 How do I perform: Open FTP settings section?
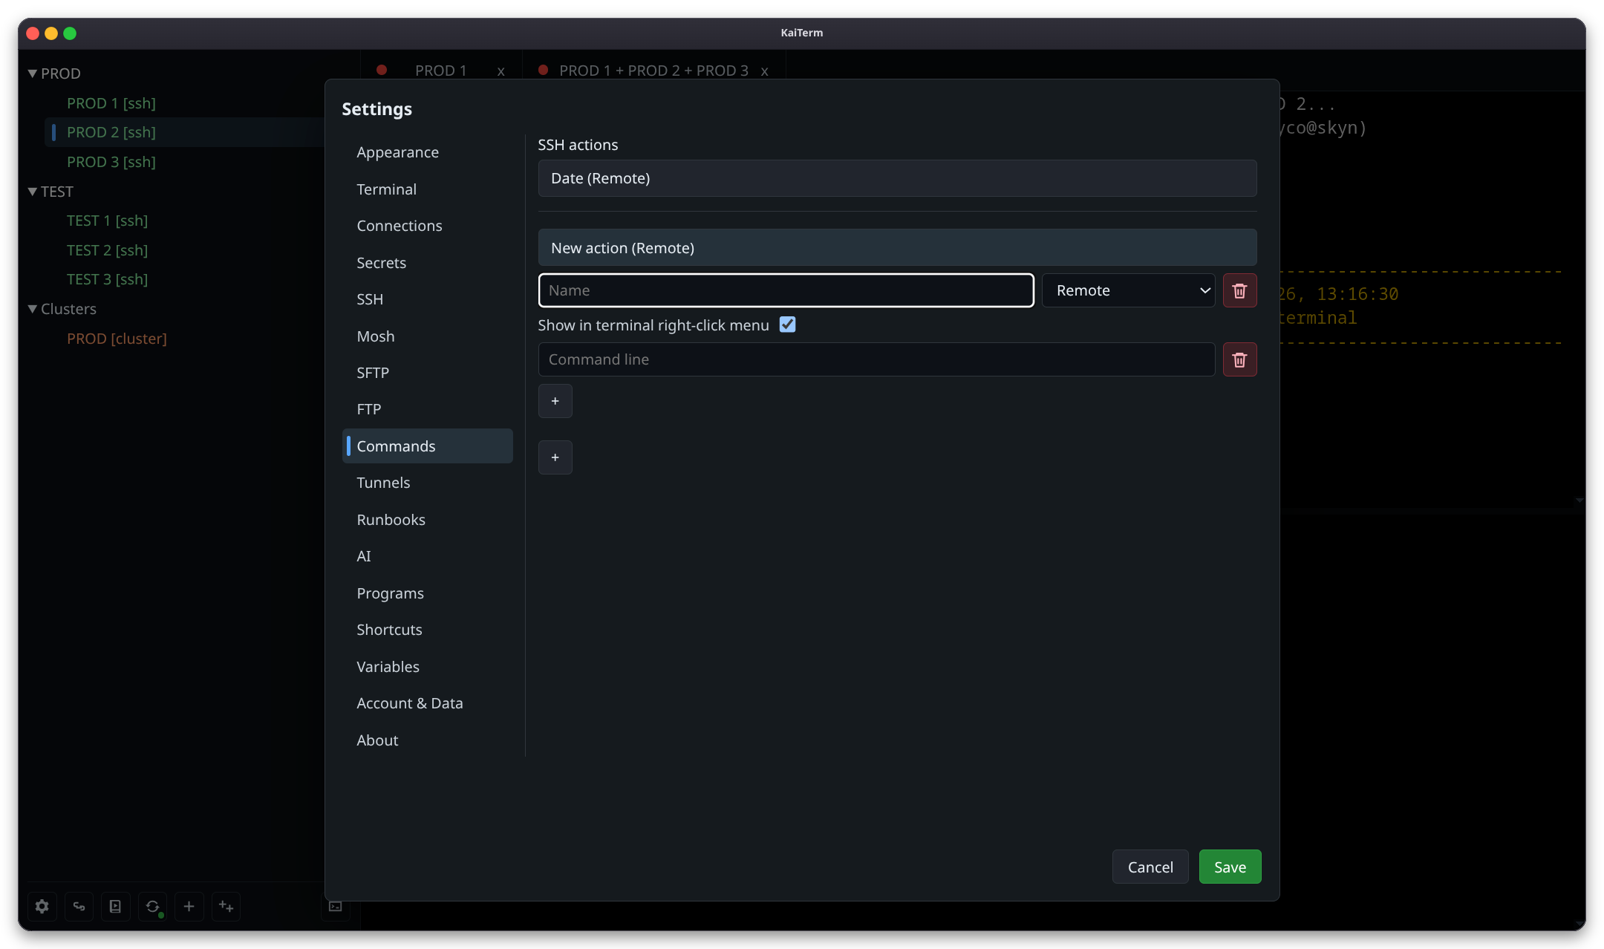tap(428, 409)
